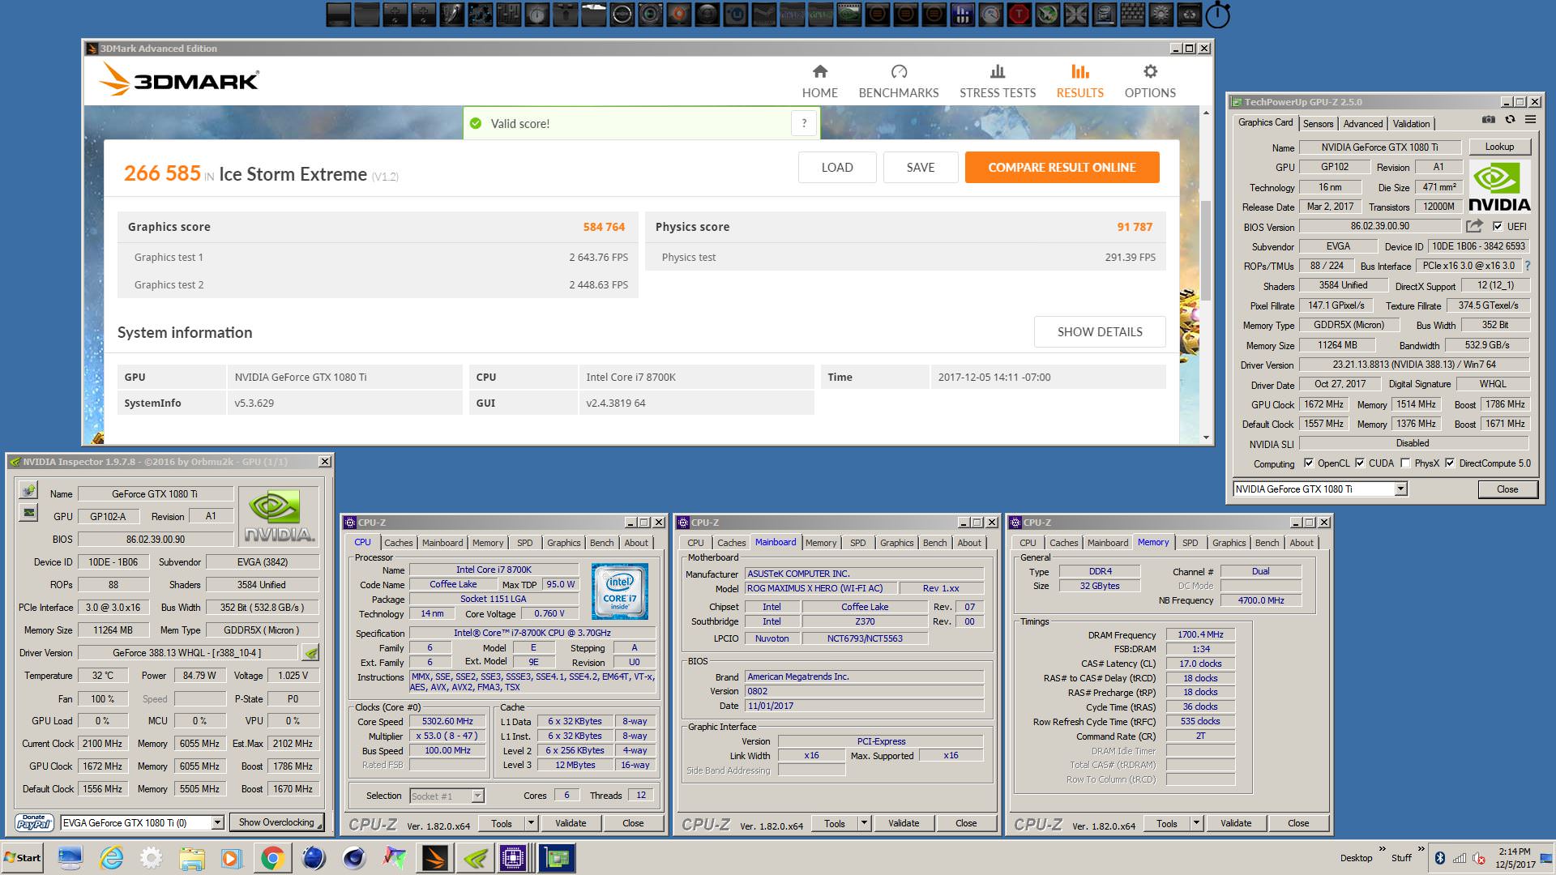
Task: Click the NVIDIA Inspector driver update icon
Action: (x=310, y=652)
